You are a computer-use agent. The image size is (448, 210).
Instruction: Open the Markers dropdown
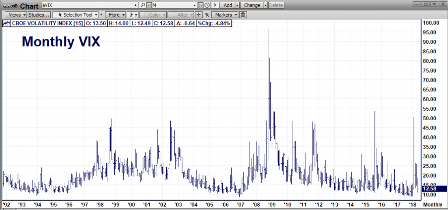click(x=225, y=14)
